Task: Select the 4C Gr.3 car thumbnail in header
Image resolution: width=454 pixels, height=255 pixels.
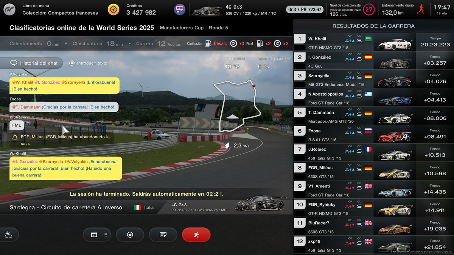Action: pos(207,10)
